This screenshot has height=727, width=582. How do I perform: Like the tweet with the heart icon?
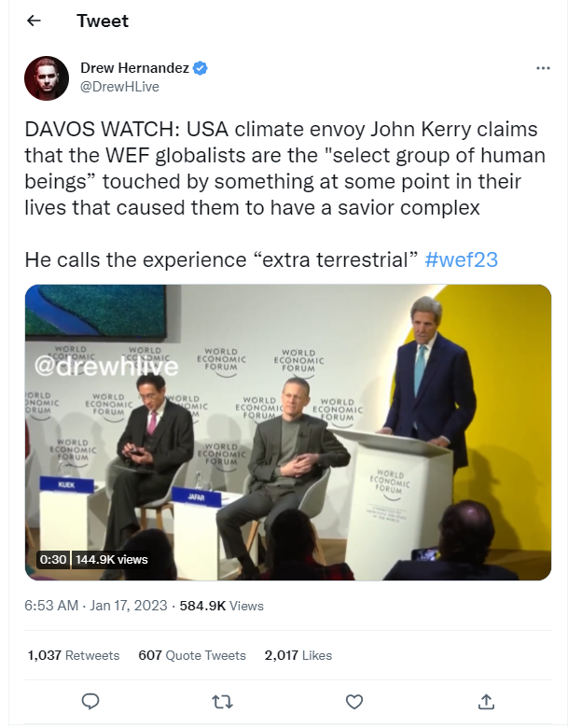354,700
